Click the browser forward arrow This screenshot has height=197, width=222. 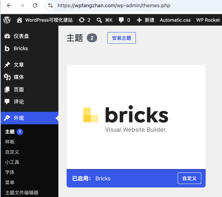pos(22,5)
